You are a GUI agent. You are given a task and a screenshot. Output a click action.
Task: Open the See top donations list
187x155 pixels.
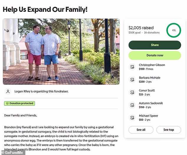coord(168,130)
